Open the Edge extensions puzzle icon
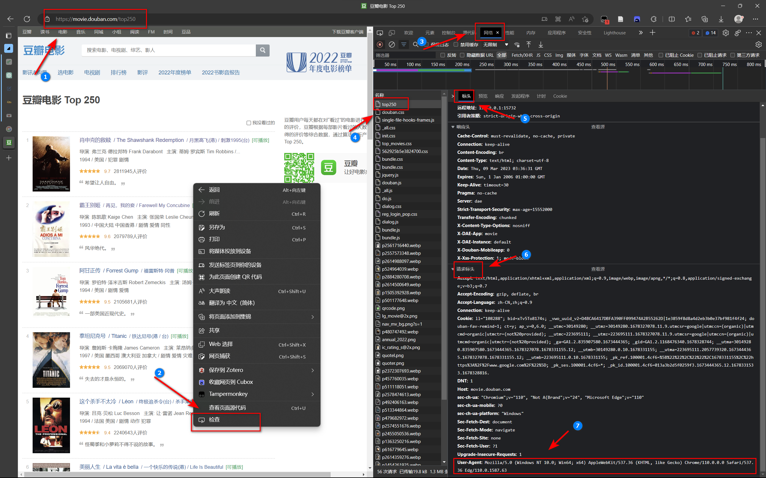 click(x=653, y=19)
